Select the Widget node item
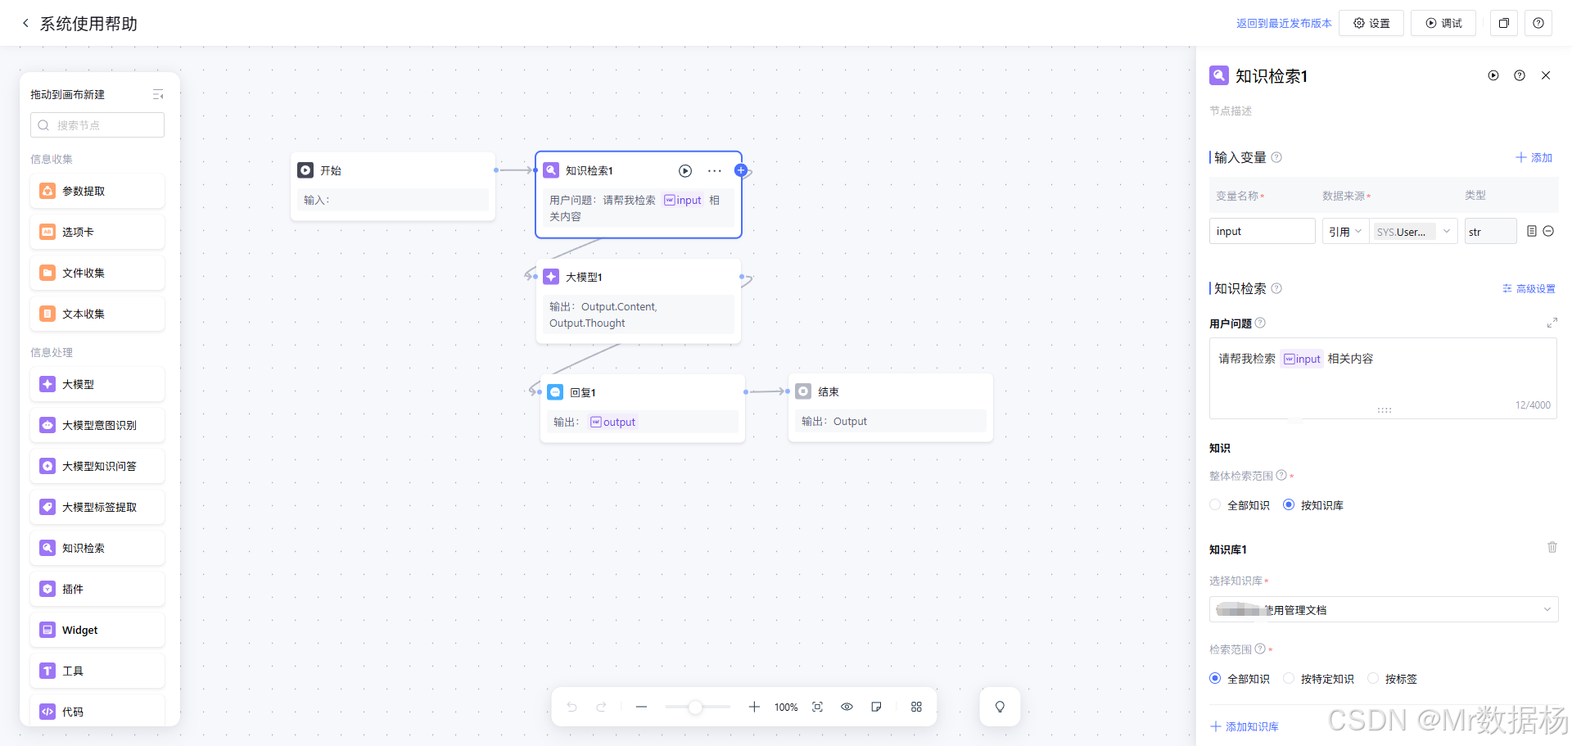 point(97,630)
